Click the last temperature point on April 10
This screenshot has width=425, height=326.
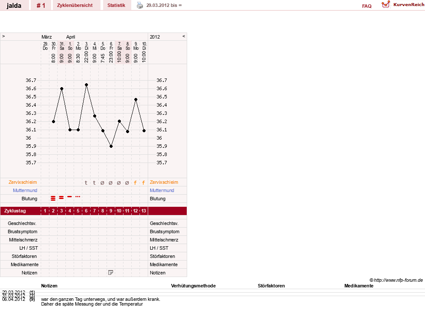point(144,131)
